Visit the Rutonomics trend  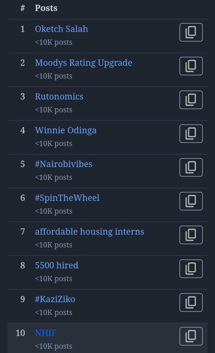tap(59, 97)
